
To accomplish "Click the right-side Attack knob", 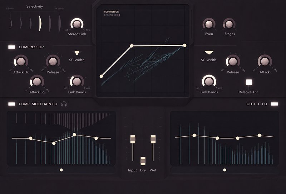I will [x=265, y=62].
